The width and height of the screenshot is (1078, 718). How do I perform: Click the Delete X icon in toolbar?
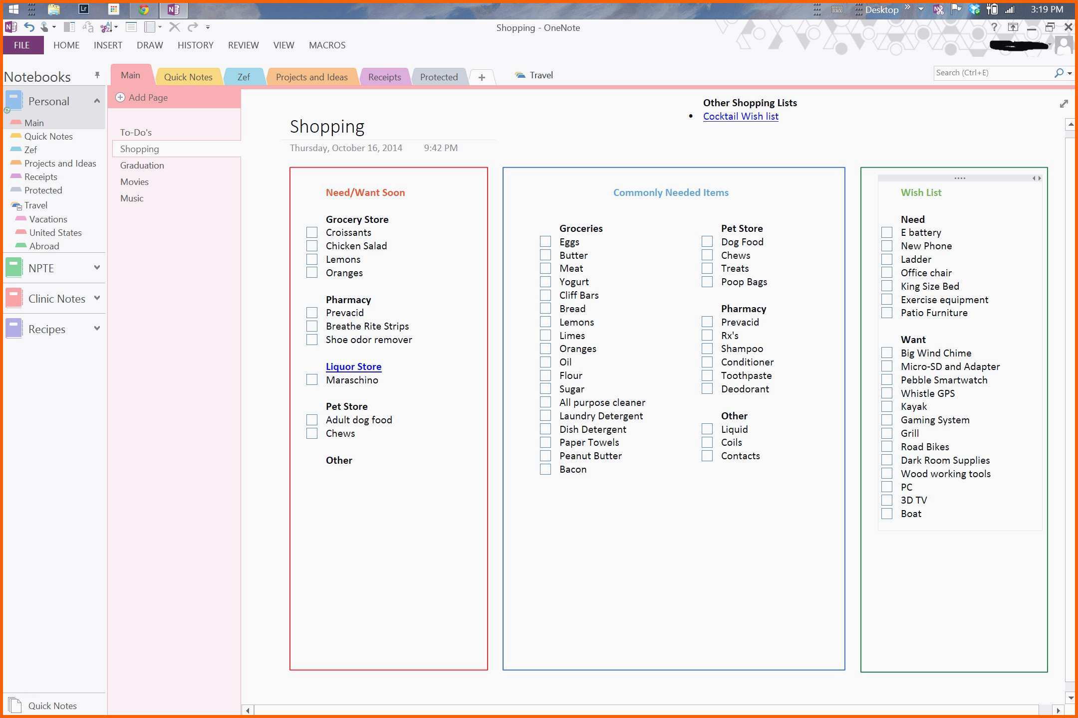[174, 27]
